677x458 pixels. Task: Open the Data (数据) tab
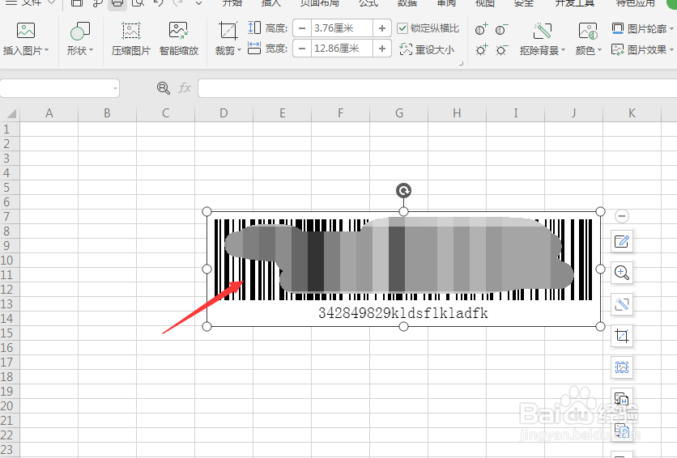pyautogui.click(x=407, y=3)
